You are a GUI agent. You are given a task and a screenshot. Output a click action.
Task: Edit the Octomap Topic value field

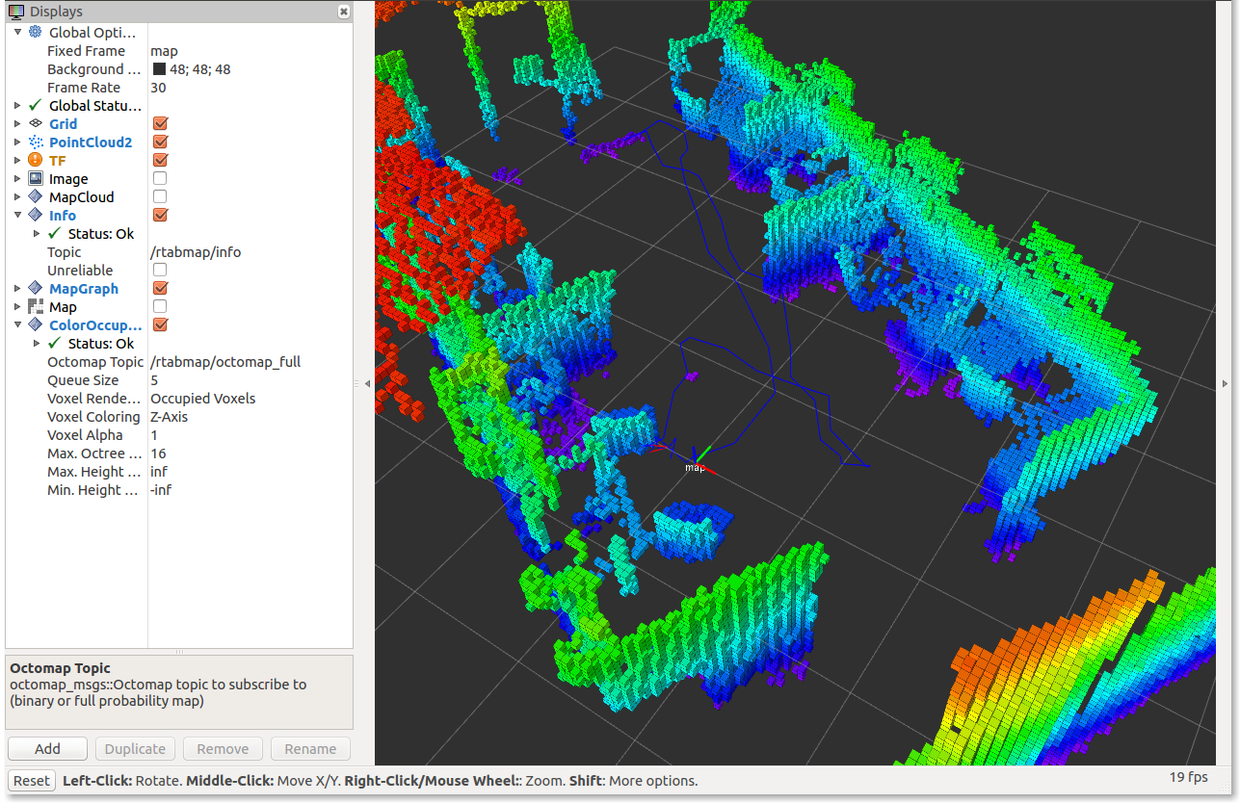click(225, 362)
